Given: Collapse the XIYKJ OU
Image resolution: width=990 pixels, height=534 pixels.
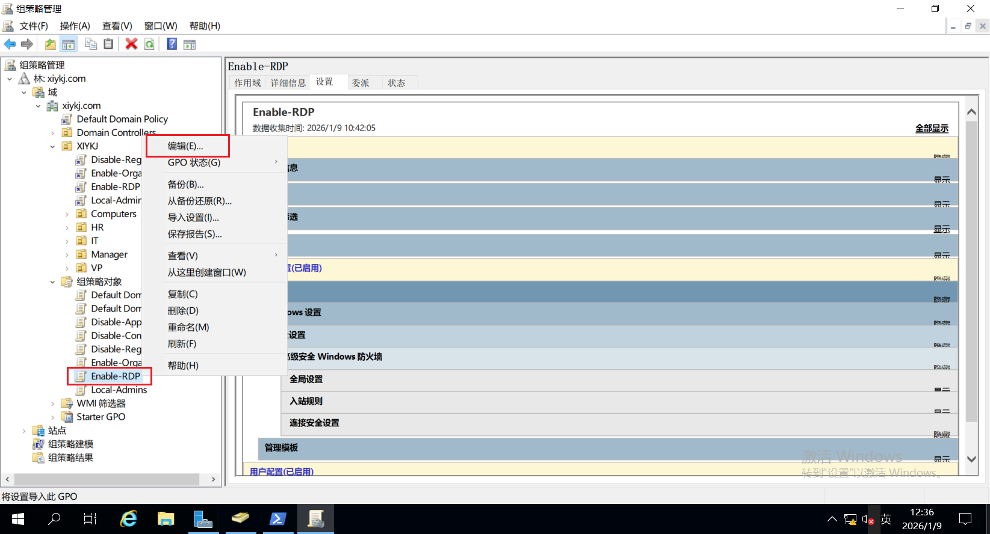Looking at the screenshot, I should (x=53, y=147).
